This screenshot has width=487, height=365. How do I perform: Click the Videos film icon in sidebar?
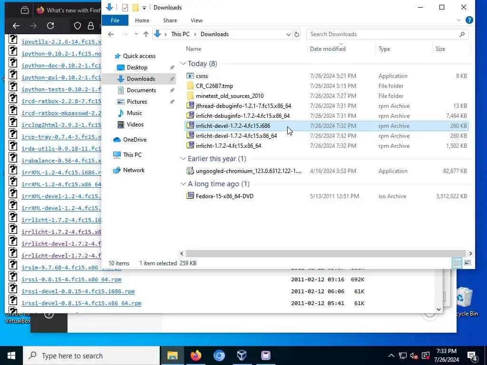[x=120, y=125]
